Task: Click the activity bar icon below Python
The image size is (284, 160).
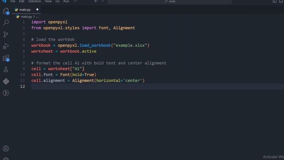Action: (6, 93)
